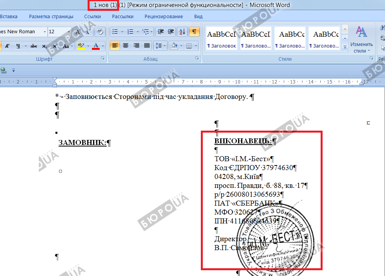The width and height of the screenshot is (385, 276).
Task: Open the font size dropdown
Action: pyautogui.click(x=69, y=32)
